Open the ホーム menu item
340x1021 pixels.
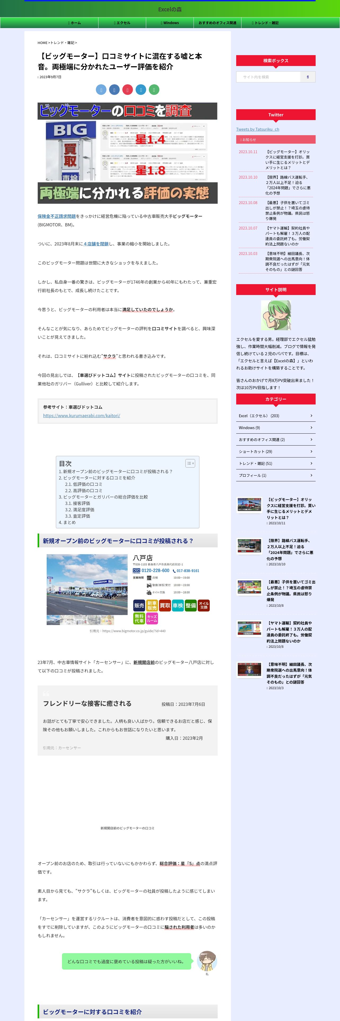[74, 23]
